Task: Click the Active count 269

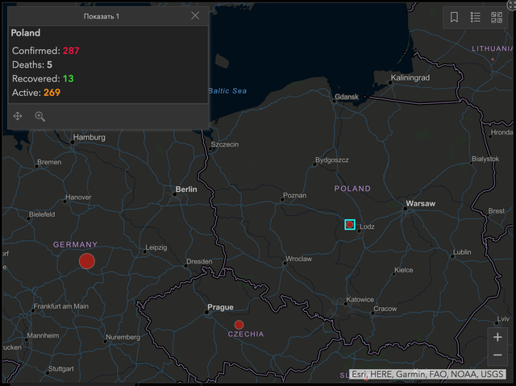Action: 52,93
